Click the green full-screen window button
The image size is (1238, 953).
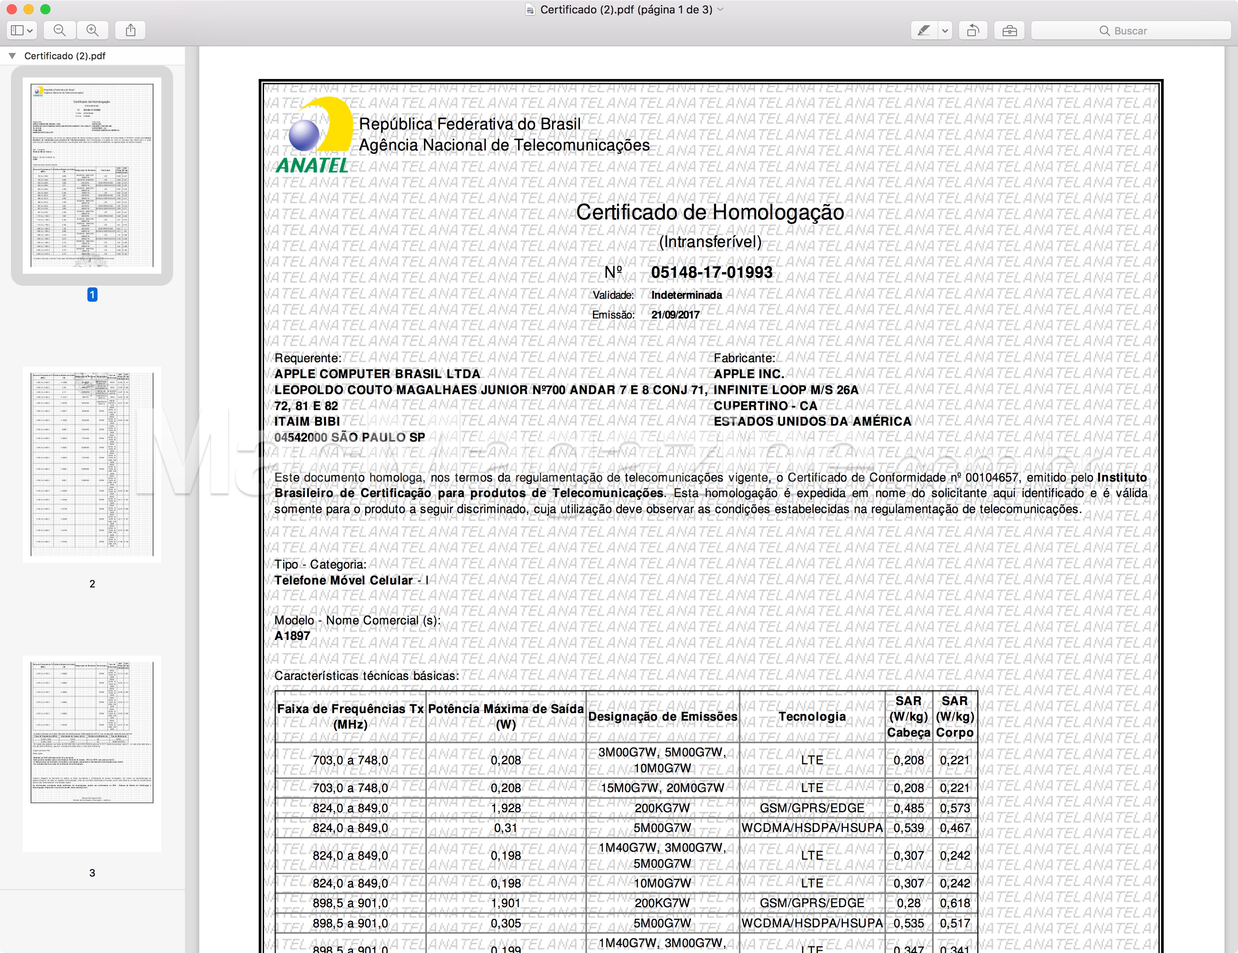coord(45,9)
